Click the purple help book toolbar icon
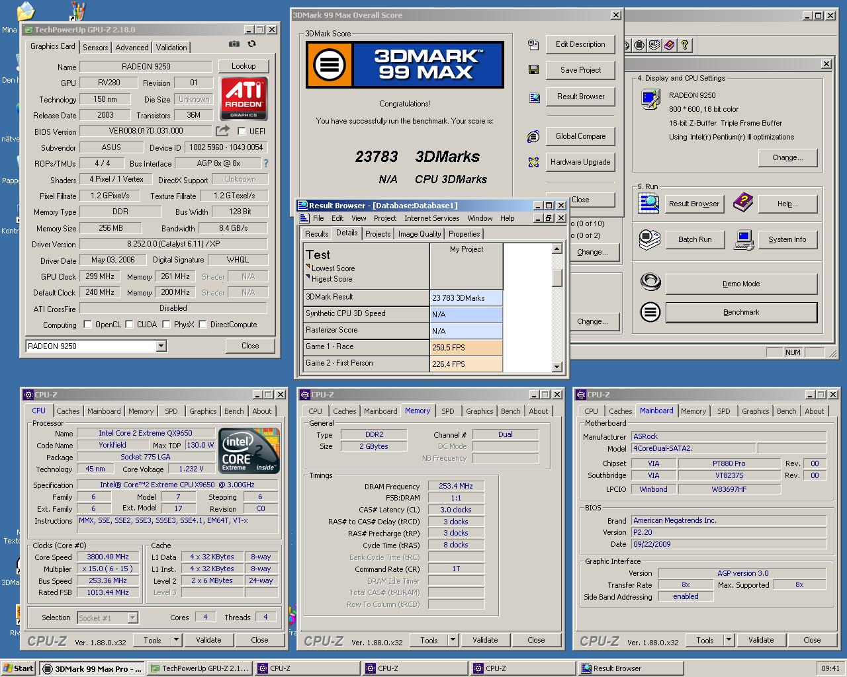 (669, 45)
